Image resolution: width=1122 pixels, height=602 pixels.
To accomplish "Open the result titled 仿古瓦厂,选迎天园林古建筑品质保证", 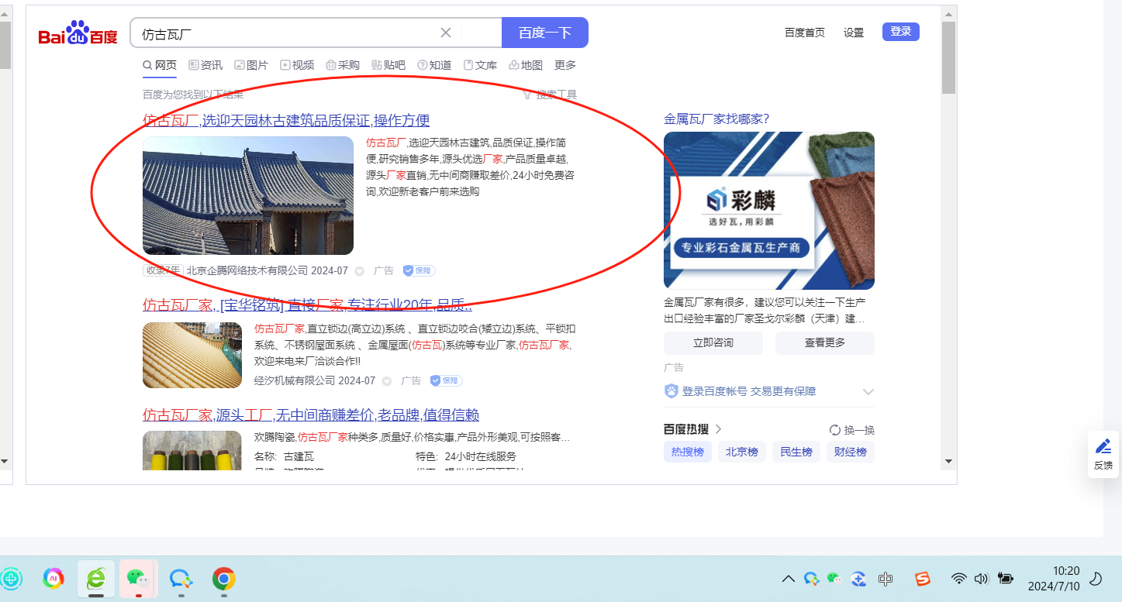I will [286, 120].
